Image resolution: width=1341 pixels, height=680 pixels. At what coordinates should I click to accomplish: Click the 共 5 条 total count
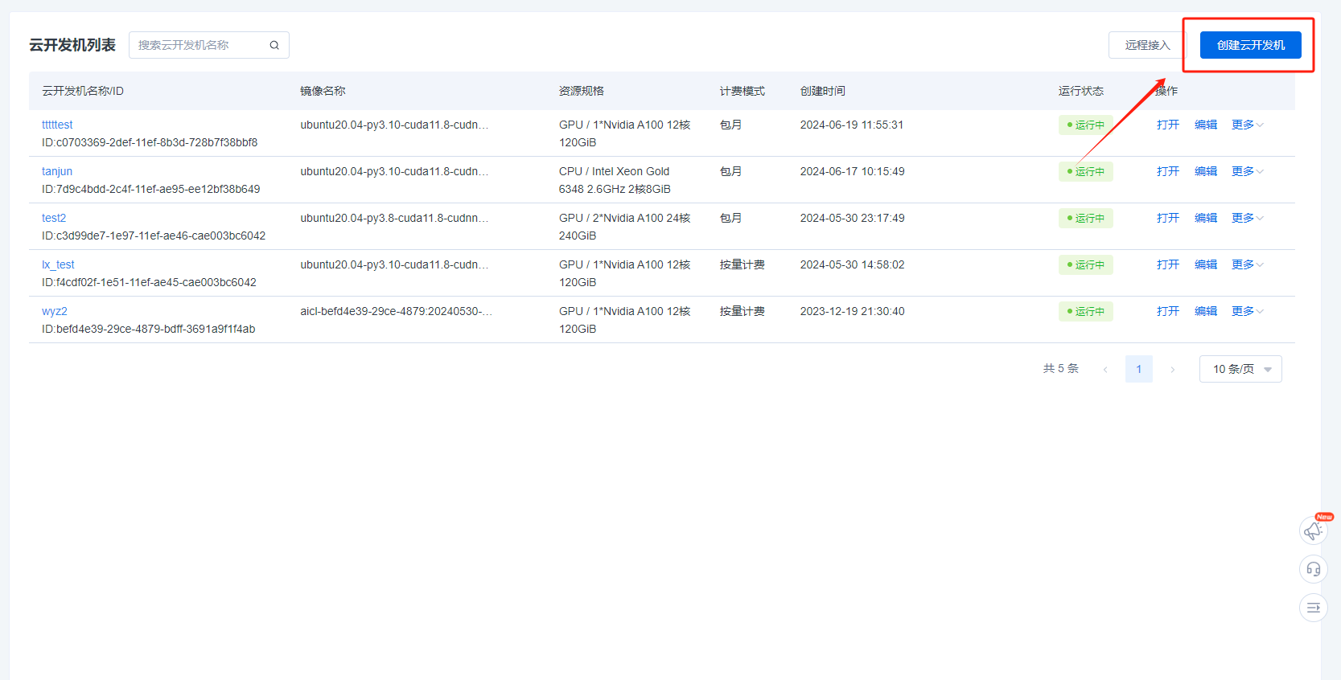[x=1061, y=369]
